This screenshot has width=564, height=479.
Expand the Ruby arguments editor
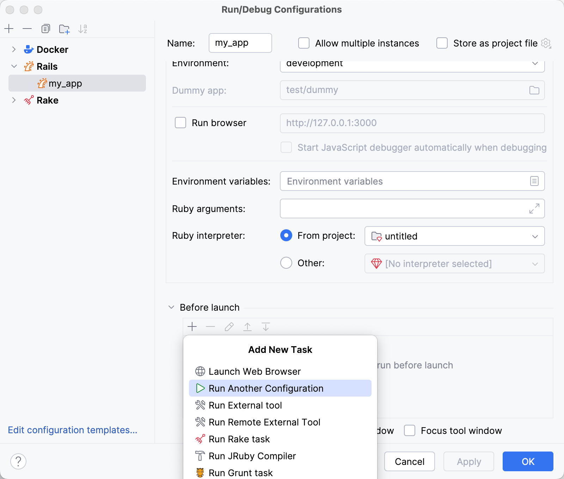(534, 209)
